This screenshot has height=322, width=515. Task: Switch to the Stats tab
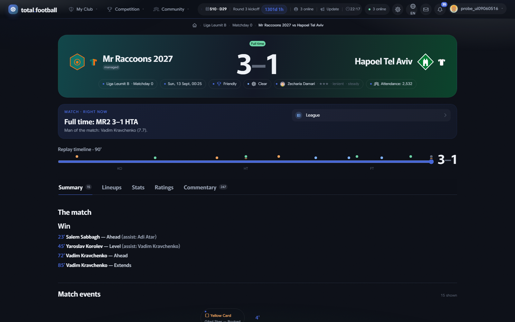click(x=138, y=187)
